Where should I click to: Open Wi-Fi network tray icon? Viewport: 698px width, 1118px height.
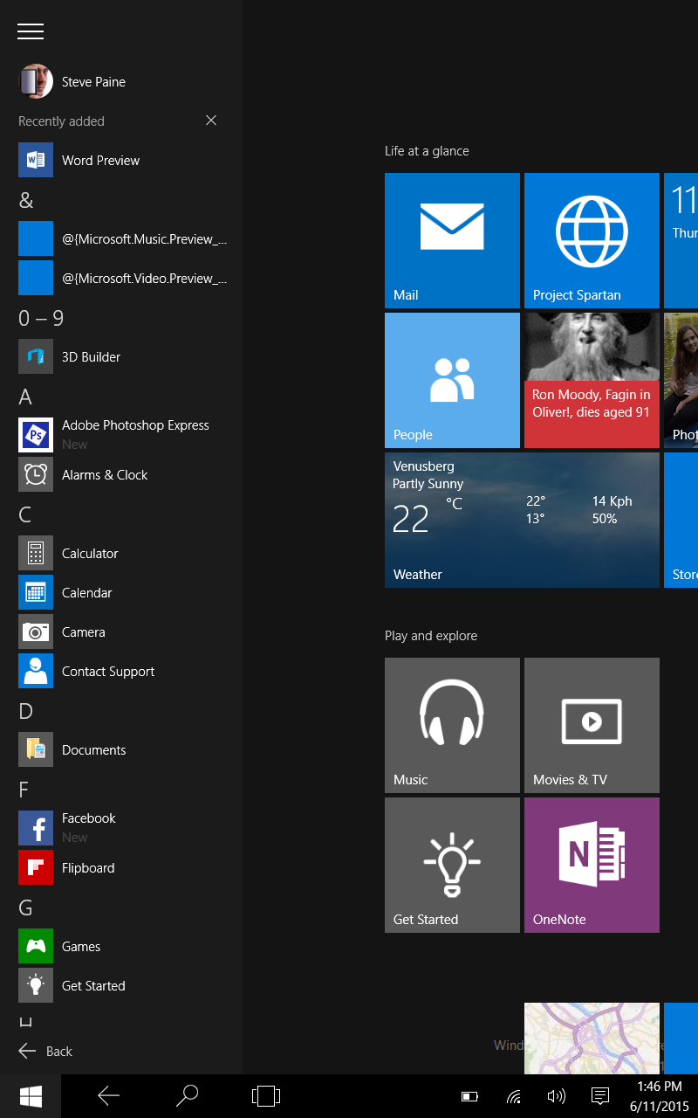514,1096
